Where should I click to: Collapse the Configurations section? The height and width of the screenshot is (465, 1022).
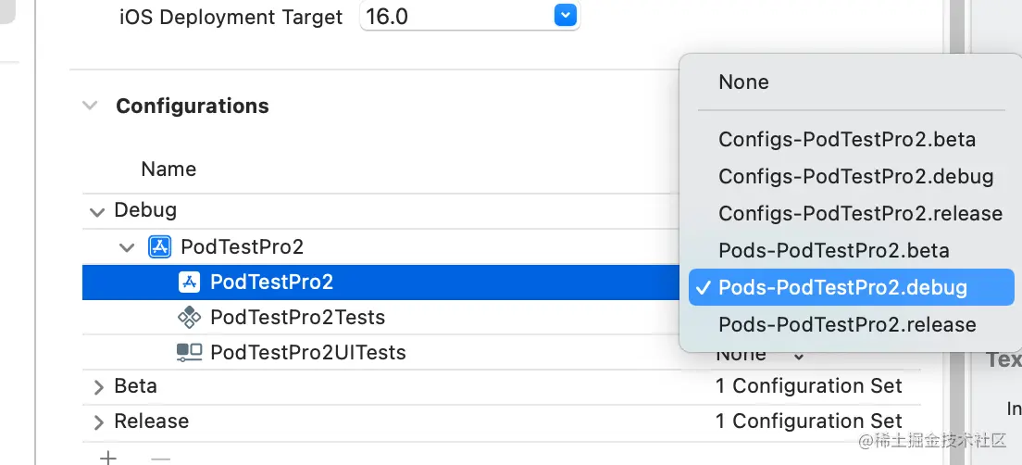[x=90, y=106]
